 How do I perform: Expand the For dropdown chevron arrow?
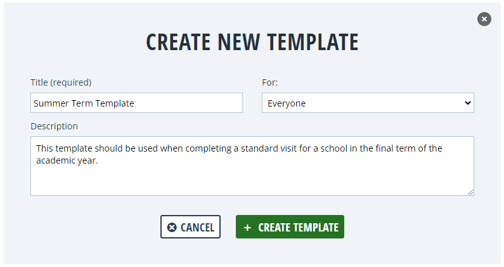pyautogui.click(x=468, y=103)
